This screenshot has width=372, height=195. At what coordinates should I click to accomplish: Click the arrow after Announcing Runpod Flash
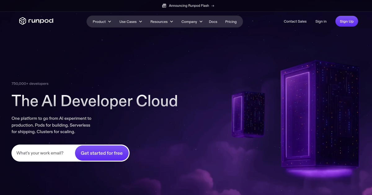[x=213, y=6]
